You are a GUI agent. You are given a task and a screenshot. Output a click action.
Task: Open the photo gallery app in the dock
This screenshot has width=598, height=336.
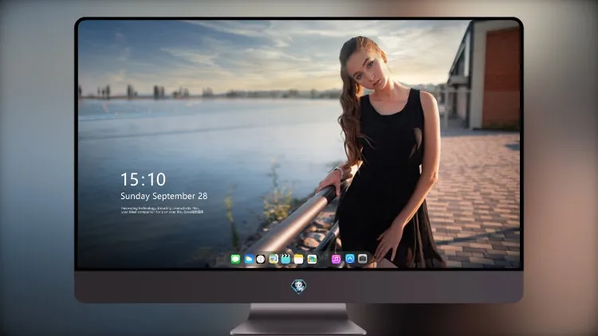[312, 259]
